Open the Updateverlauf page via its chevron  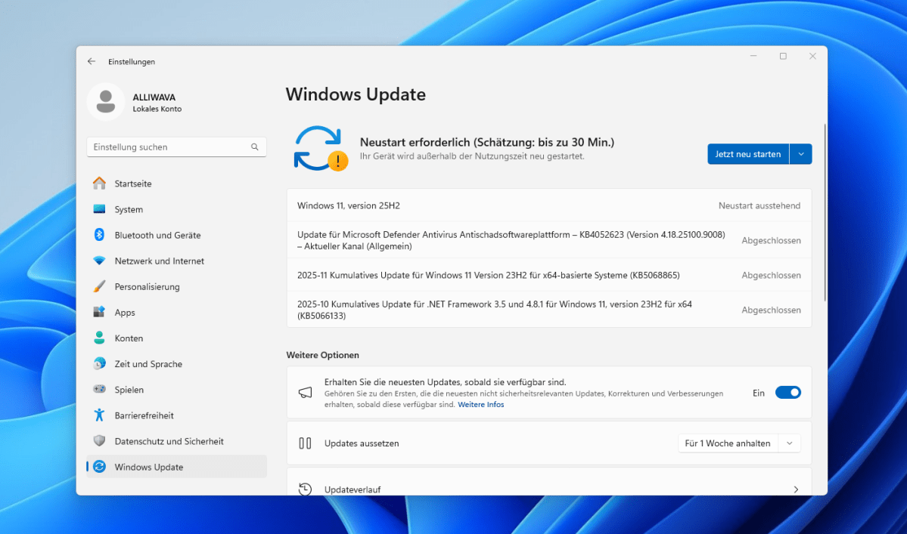coord(795,489)
